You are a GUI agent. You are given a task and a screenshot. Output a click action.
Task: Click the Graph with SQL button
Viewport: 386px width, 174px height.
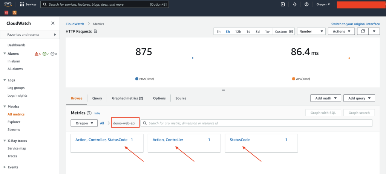(x=323, y=113)
